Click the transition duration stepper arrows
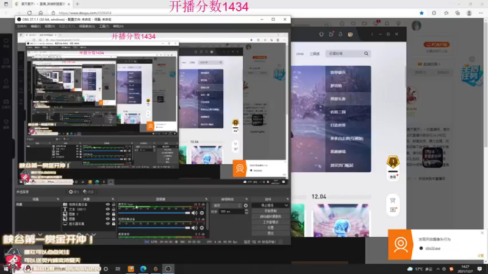 pyautogui.click(x=246, y=211)
